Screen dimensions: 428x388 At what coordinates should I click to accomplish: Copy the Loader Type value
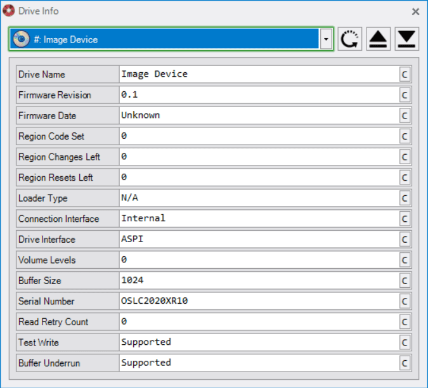(405, 198)
